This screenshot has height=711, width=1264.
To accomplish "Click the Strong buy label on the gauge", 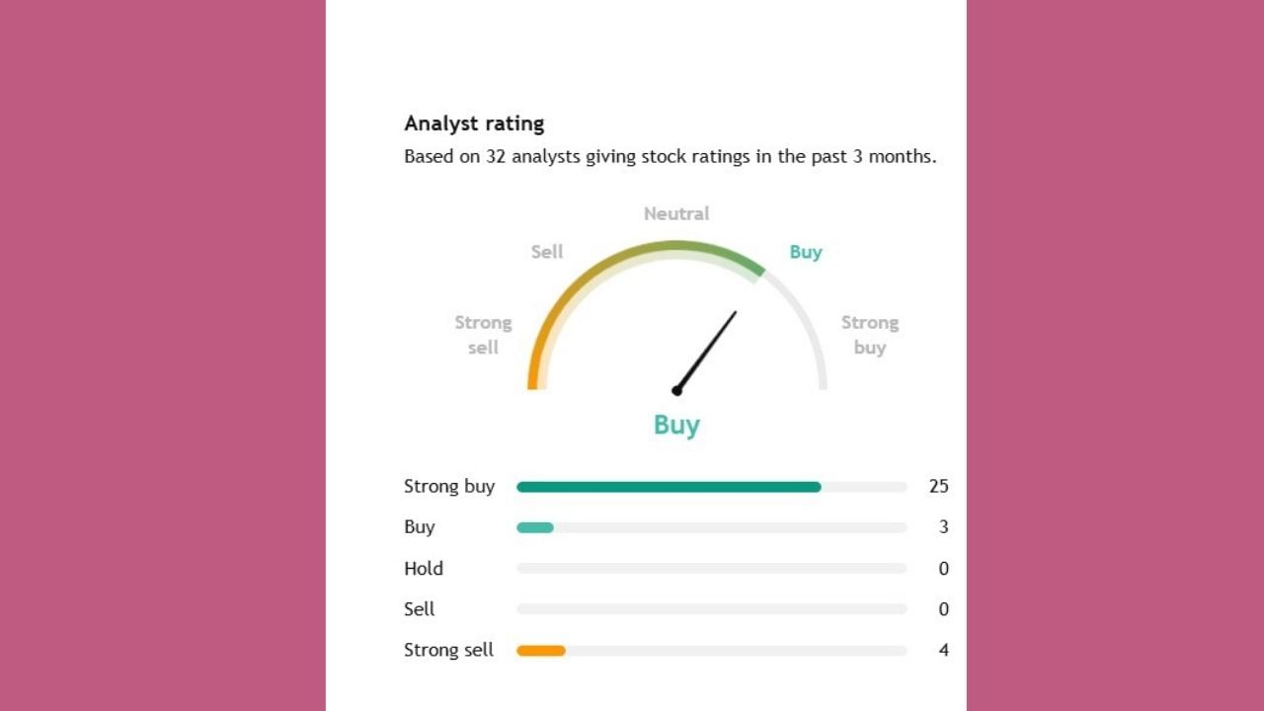I will (869, 335).
